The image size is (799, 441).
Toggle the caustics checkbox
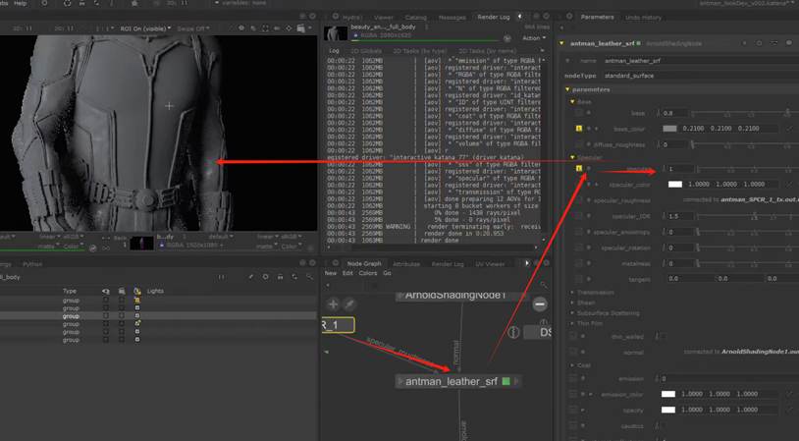click(662, 427)
